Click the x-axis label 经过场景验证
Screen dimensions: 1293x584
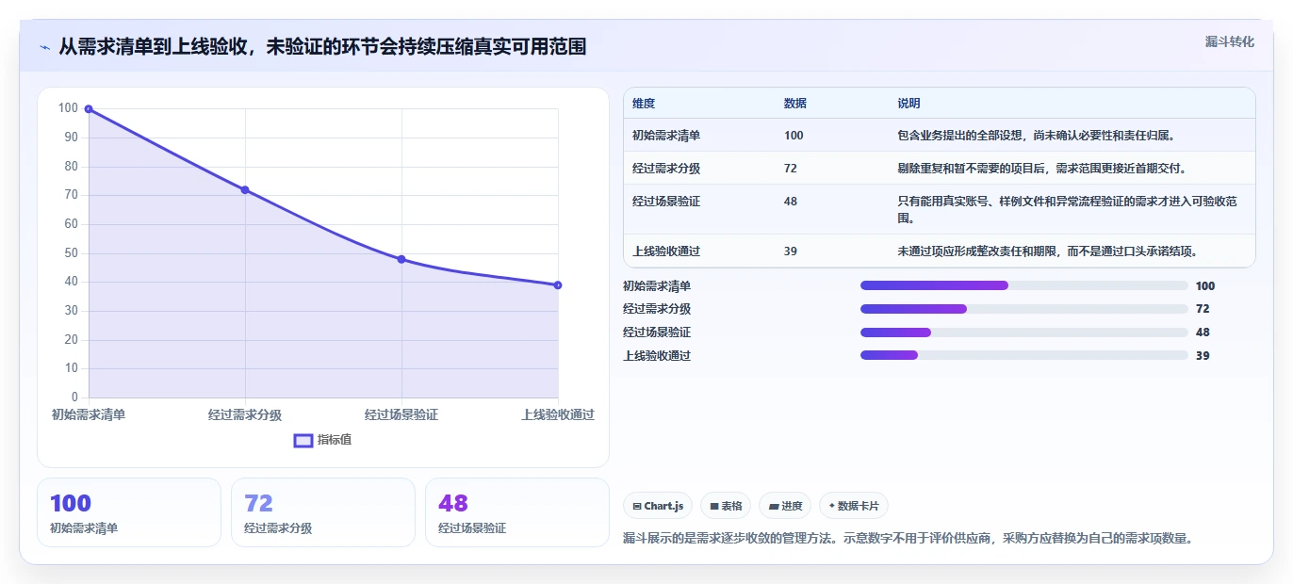pyautogui.click(x=401, y=414)
